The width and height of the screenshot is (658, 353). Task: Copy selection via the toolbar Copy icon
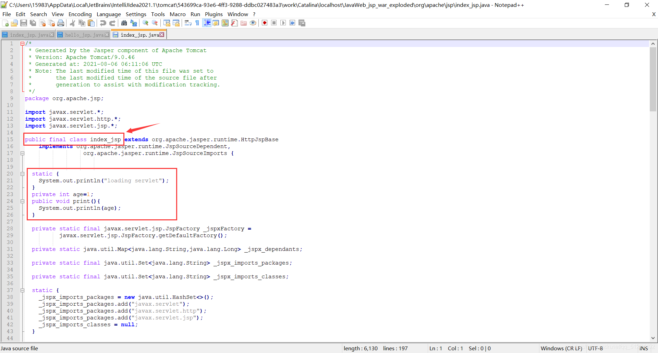point(82,23)
